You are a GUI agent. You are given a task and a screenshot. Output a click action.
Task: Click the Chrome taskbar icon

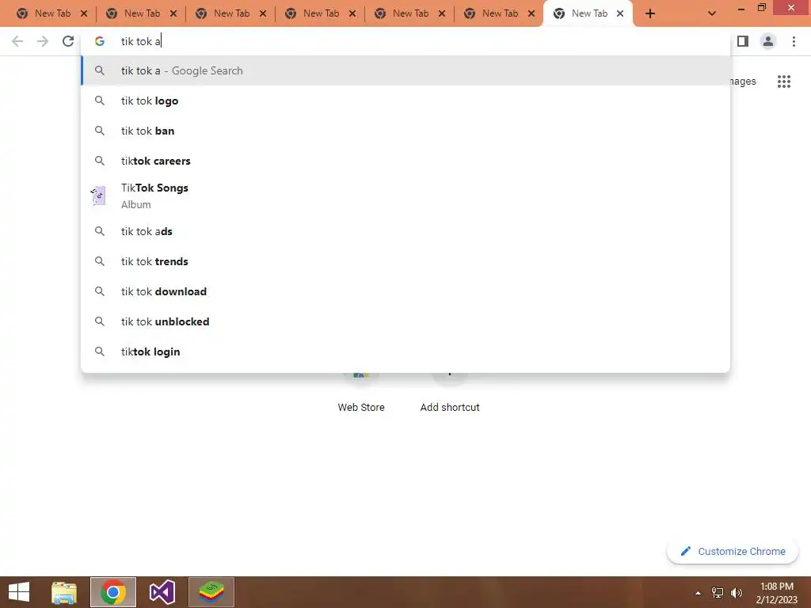click(113, 592)
